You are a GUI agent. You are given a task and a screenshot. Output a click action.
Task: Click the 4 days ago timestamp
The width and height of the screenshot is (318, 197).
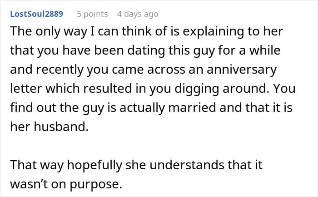138,14
